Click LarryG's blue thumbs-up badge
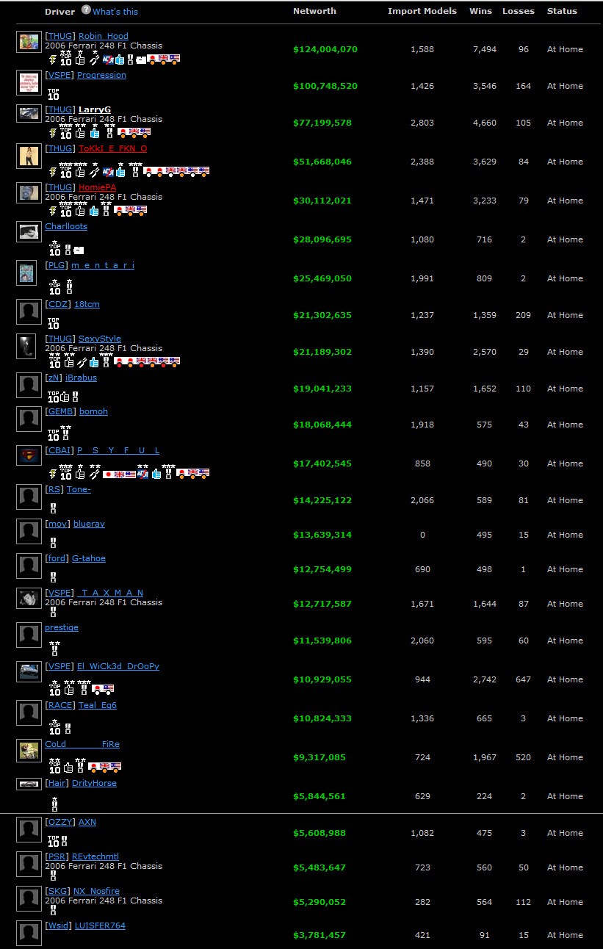The image size is (603, 949). [94, 133]
